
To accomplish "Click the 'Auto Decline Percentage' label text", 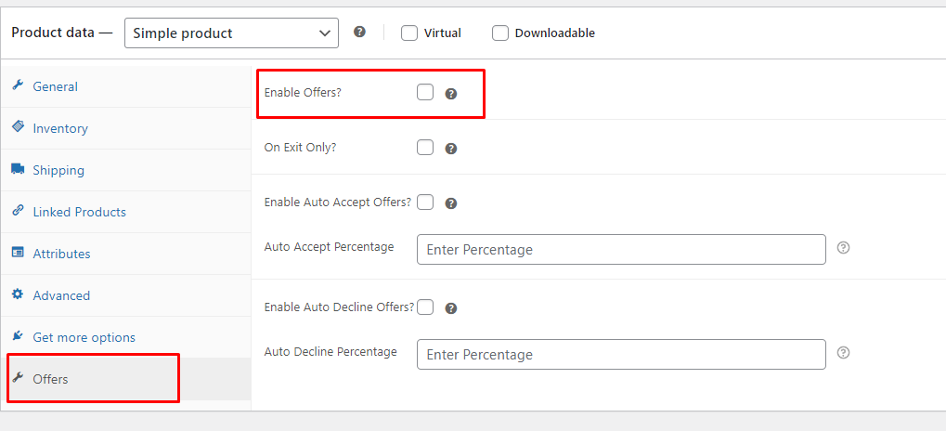I will [x=330, y=351].
